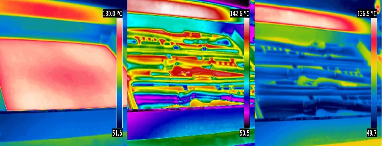This screenshot has height=146, width=382.
Task: Click the color scale bar under 142.6 °C
Action: (247, 73)
